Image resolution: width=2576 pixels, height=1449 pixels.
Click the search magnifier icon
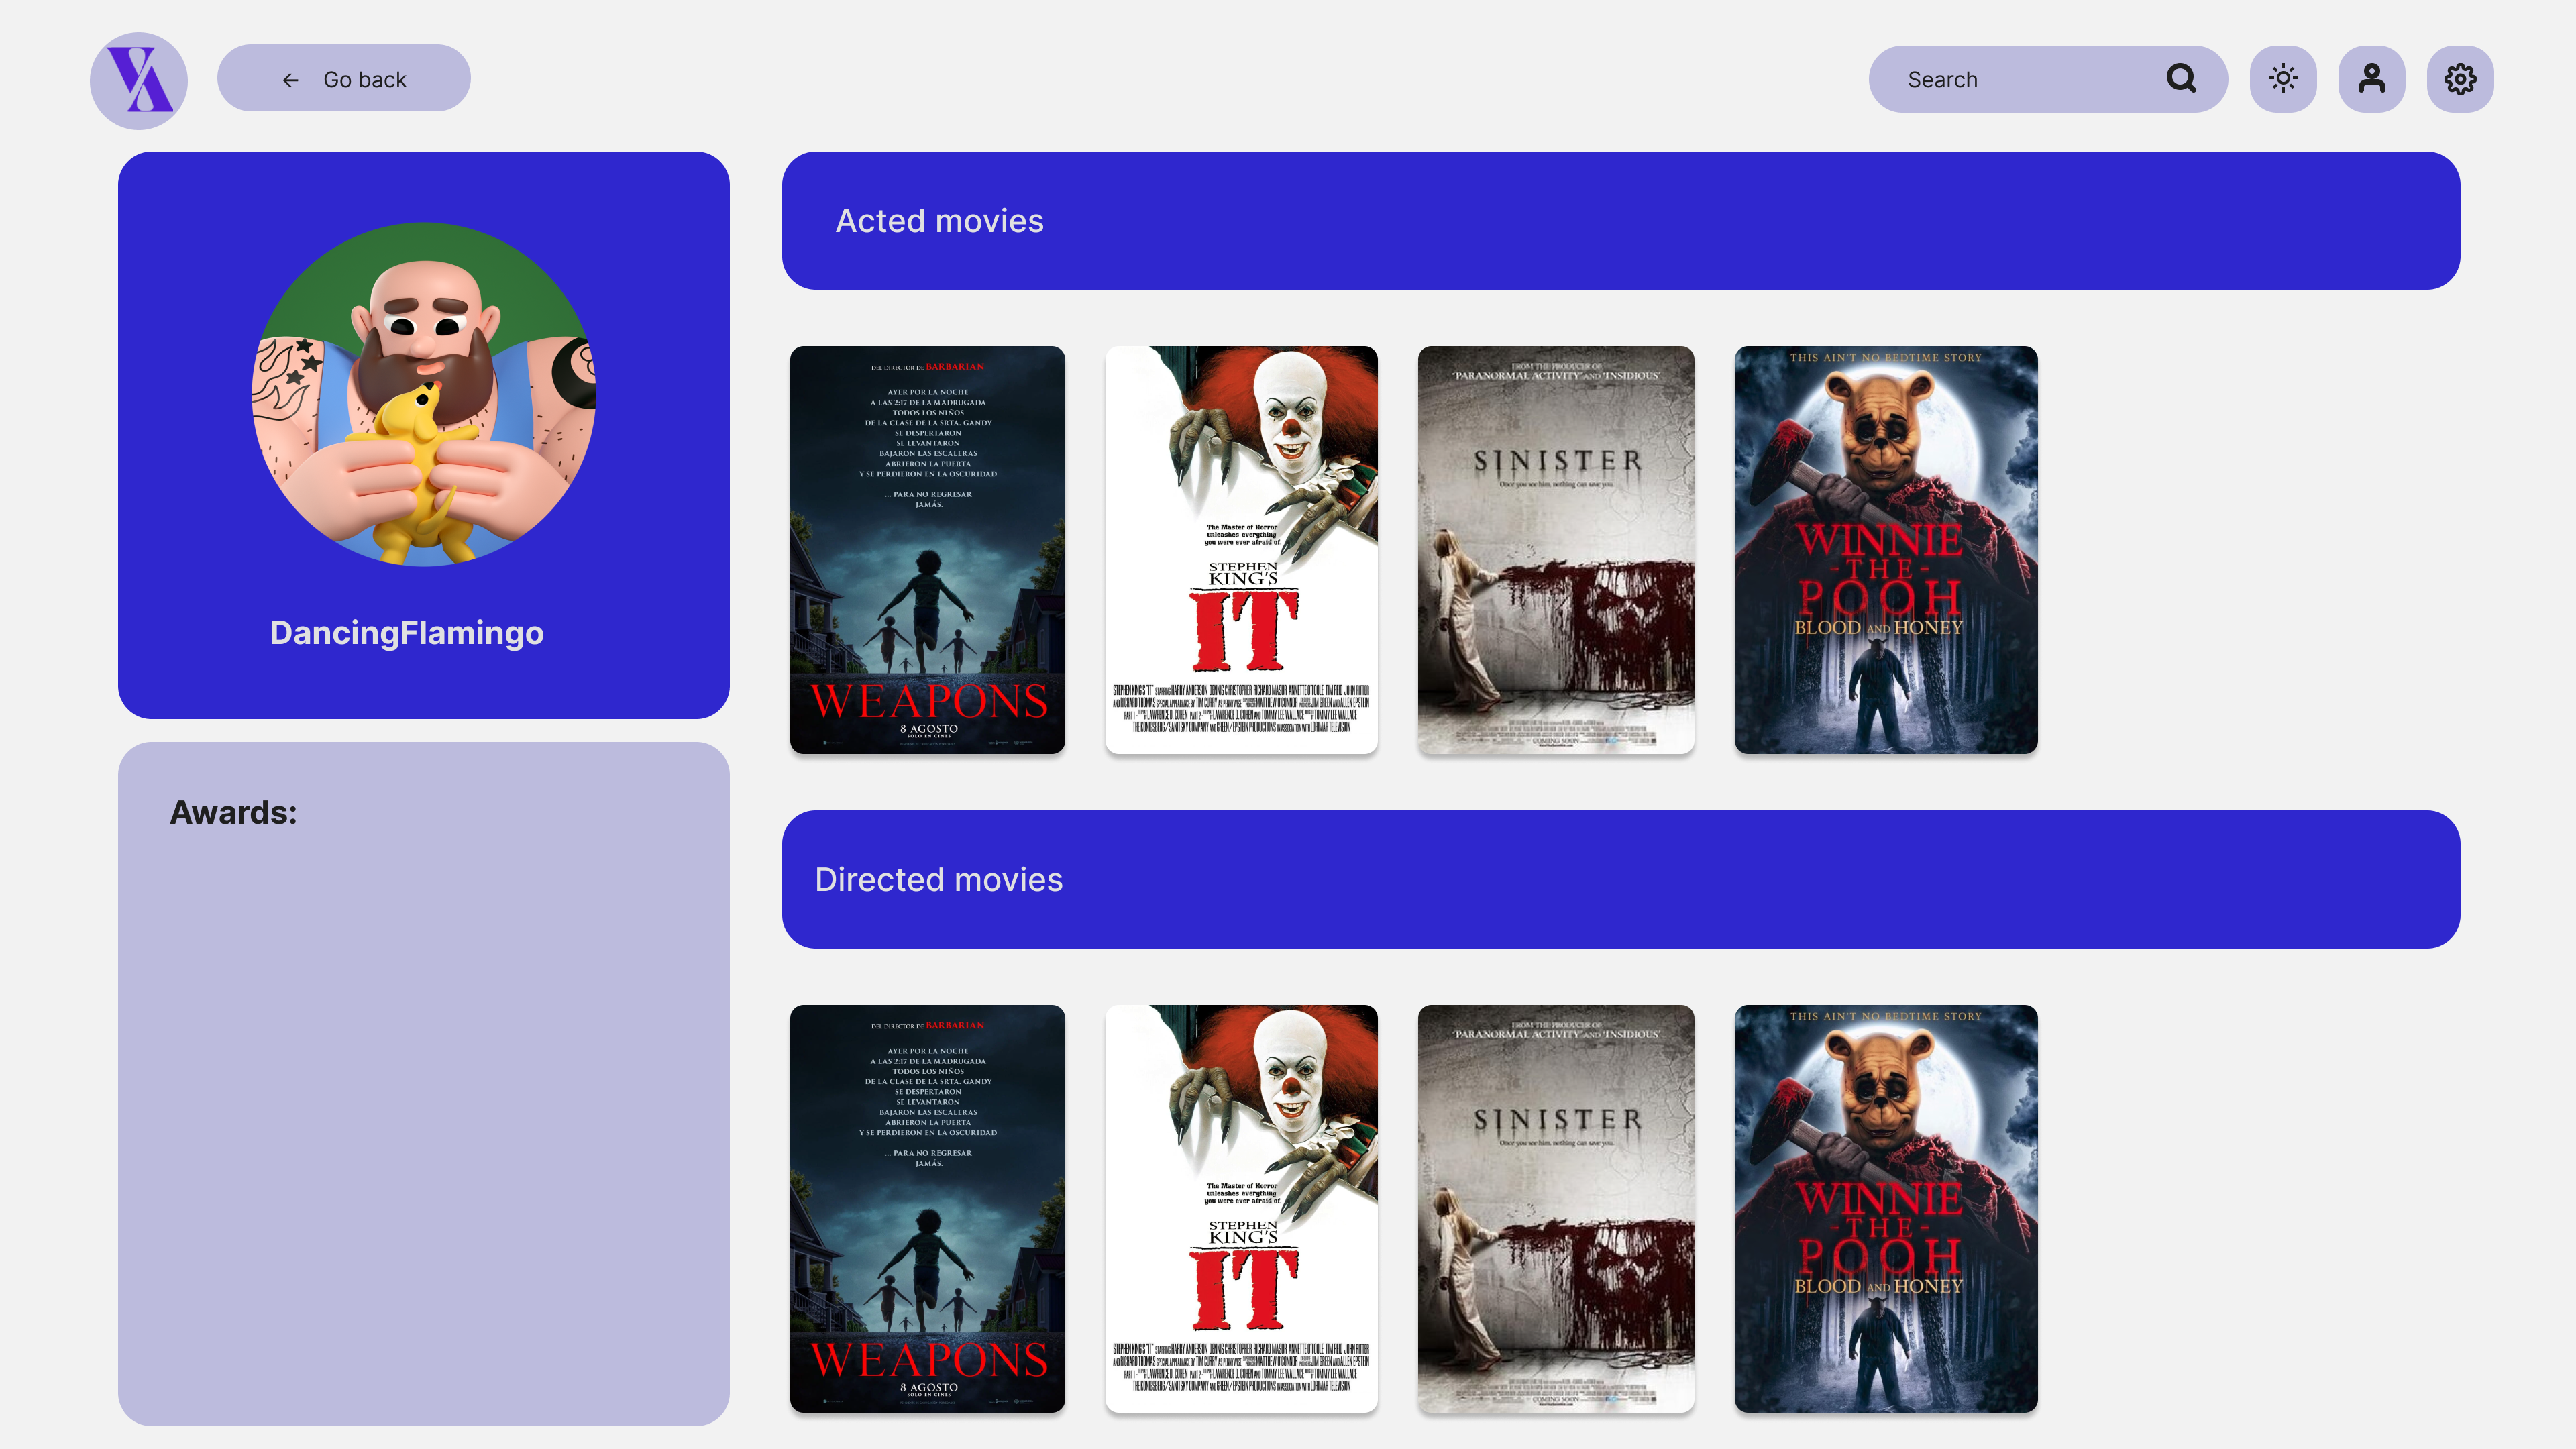pyautogui.click(x=2181, y=79)
